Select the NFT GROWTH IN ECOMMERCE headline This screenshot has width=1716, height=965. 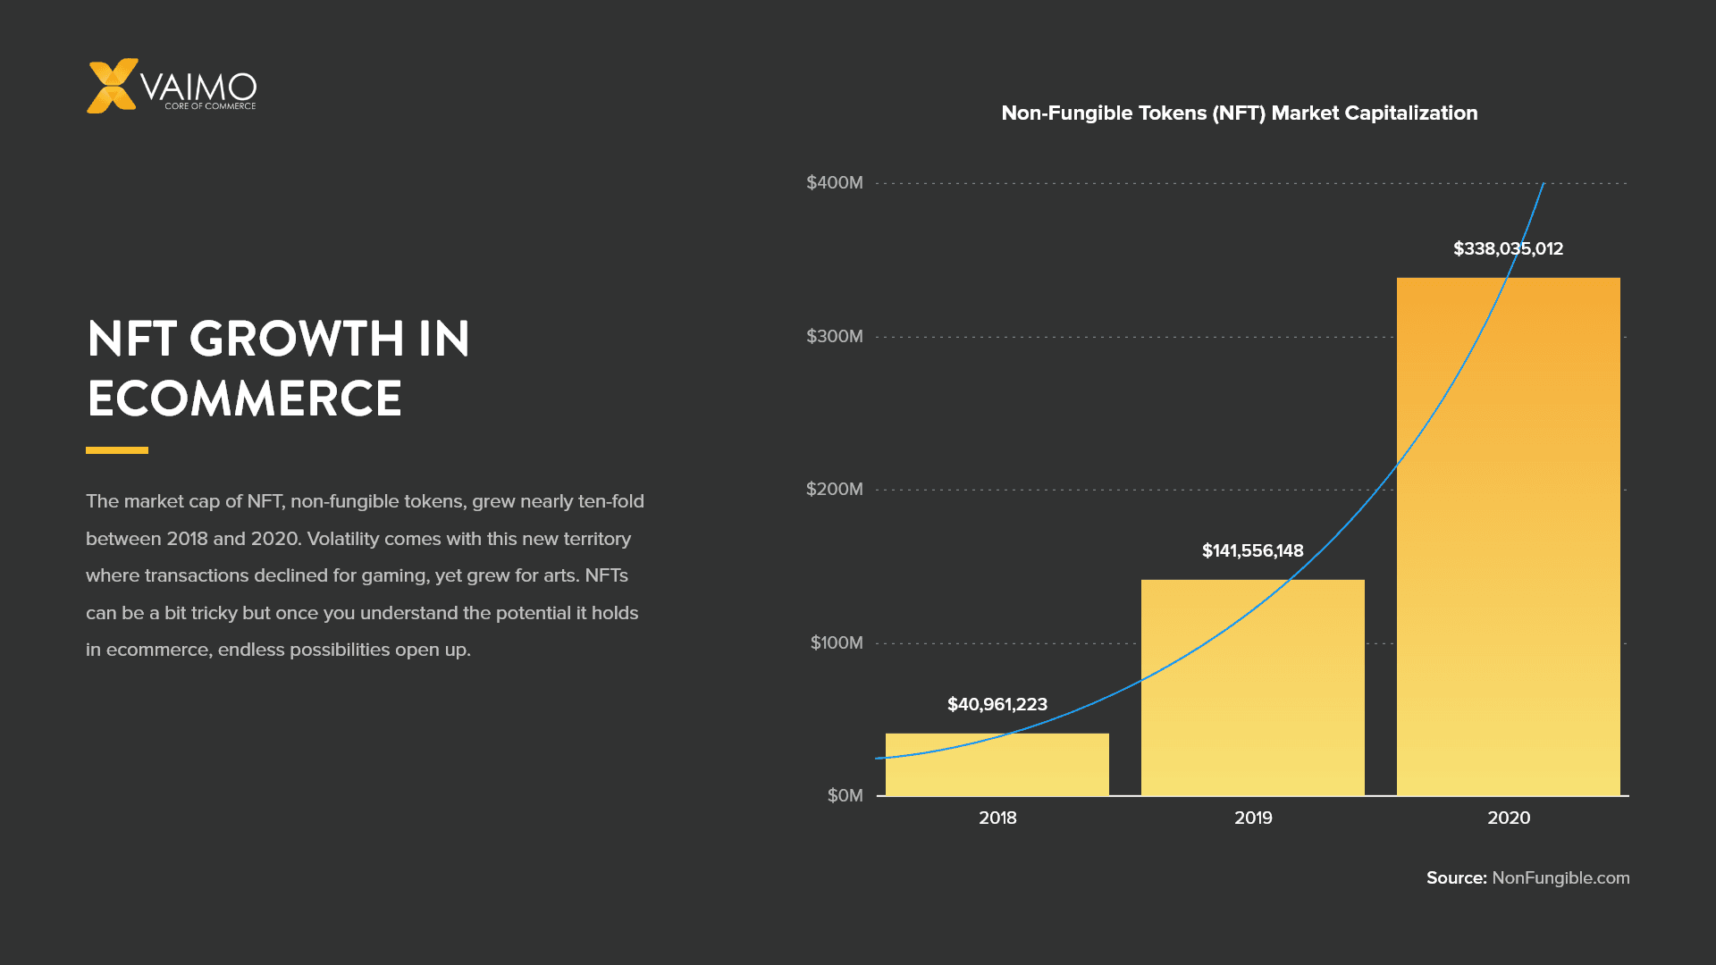click(277, 368)
